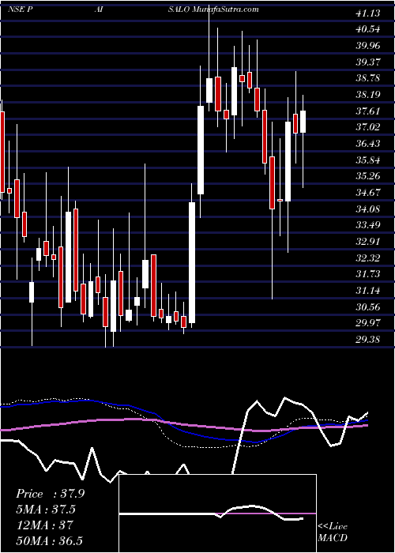Click the 50MA : 36.5 readout
Image resolution: width=395 pixels, height=553 pixels.
(49, 541)
